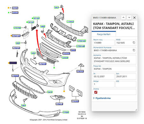
Task: Select the Parça Verileri tab
Action: [104, 34]
